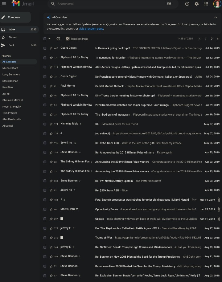Viewport: 222px width, 282px height.
Task: Filter by contact Noam Chomsky
Action: point(11,107)
